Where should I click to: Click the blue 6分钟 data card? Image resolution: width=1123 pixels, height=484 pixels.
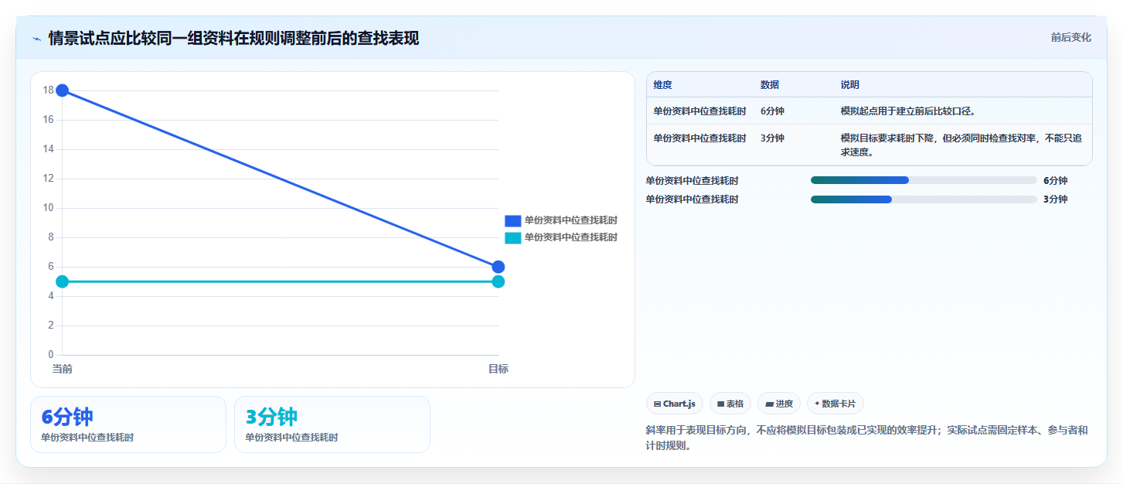click(128, 424)
